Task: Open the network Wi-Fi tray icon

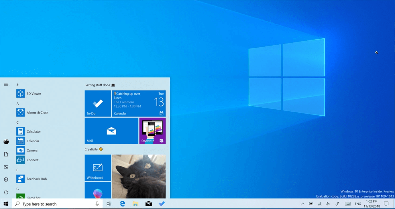Action: [x=320, y=204]
